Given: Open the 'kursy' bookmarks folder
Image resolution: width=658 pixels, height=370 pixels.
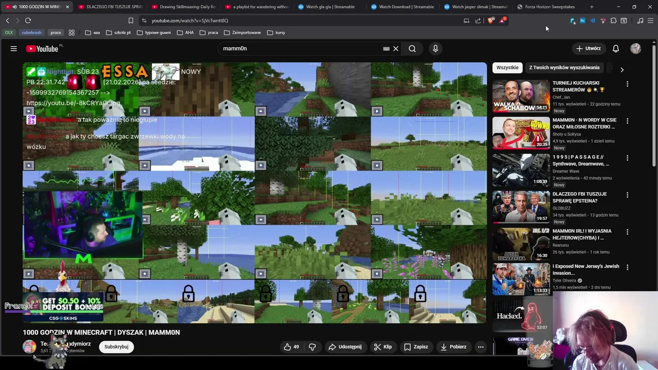Looking at the screenshot, I should (x=276, y=32).
